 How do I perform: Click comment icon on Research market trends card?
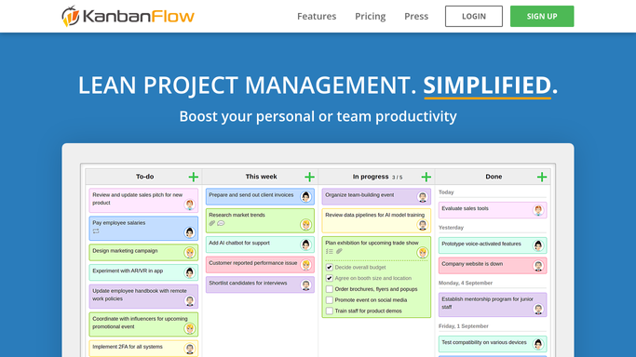click(x=221, y=223)
